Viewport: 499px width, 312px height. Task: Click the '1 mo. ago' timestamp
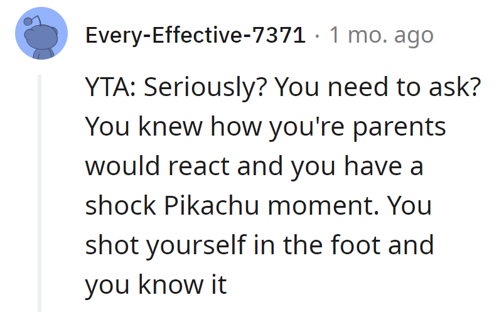click(x=381, y=35)
